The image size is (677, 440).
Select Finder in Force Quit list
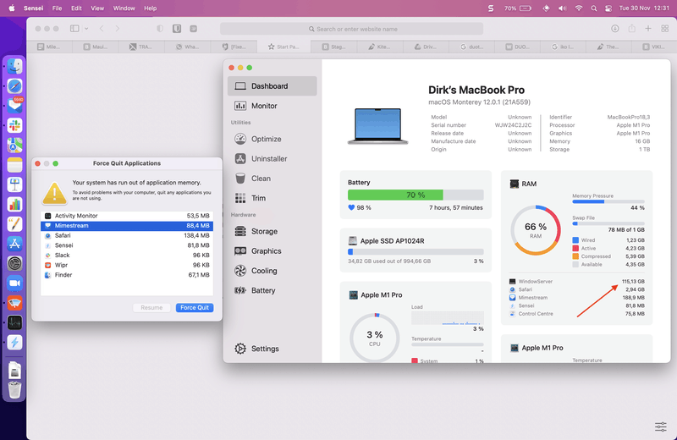127,275
